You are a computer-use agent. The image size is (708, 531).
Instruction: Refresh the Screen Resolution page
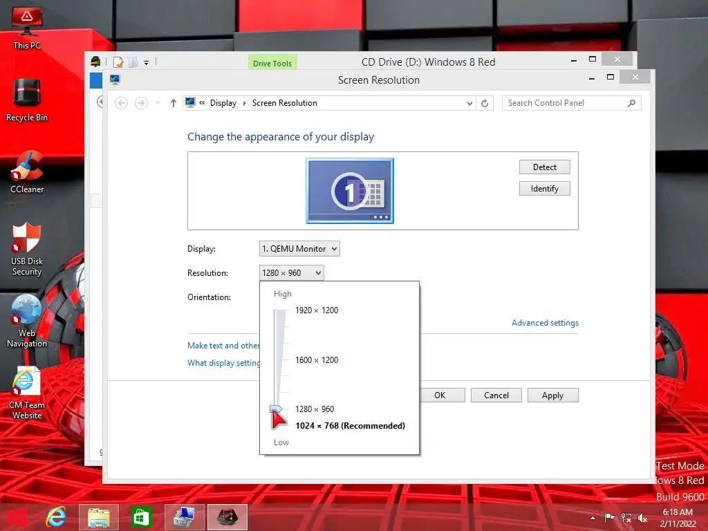pos(485,103)
